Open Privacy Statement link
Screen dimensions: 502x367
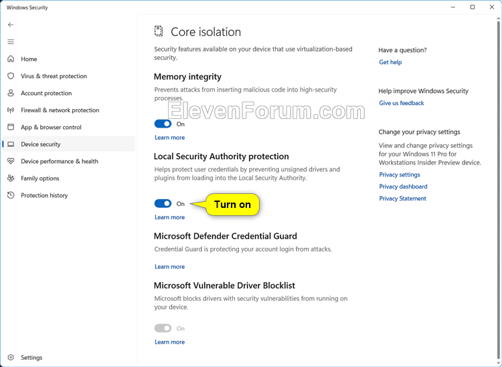[x=402, y=198]
